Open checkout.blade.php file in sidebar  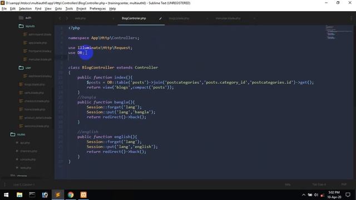(x=34, y=101)
